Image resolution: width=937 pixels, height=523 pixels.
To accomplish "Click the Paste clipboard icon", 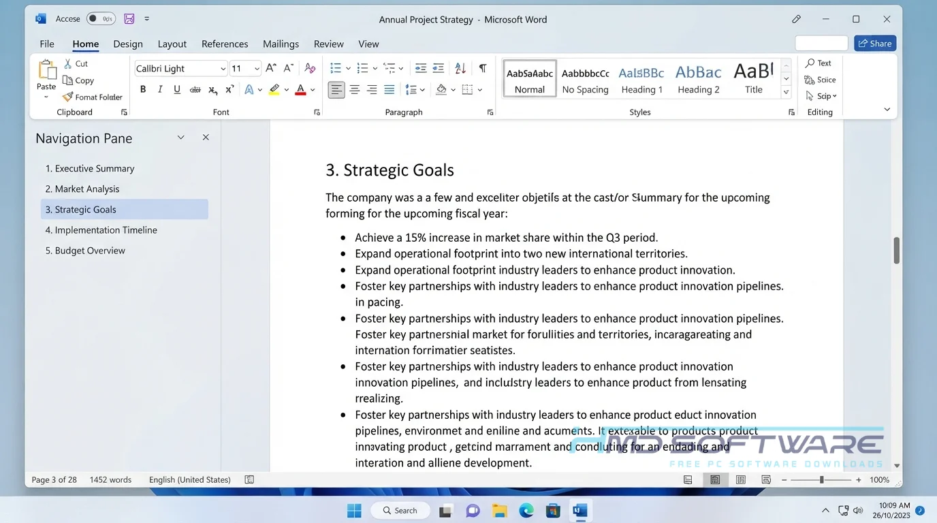I will tap(46, 69).
